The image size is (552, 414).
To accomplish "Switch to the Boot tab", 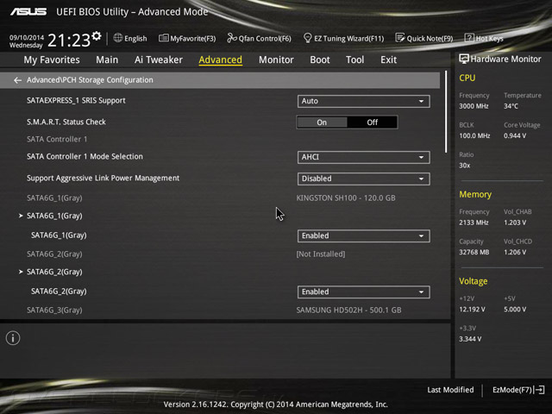I will [x=320, y=60].
